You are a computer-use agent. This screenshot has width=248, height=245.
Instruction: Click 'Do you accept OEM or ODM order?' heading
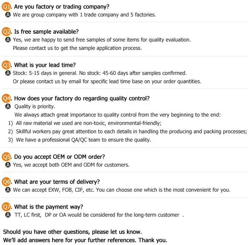click(59, 157)
